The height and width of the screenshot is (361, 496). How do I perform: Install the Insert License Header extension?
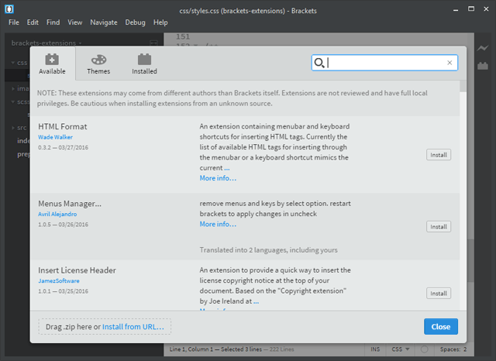439,294
